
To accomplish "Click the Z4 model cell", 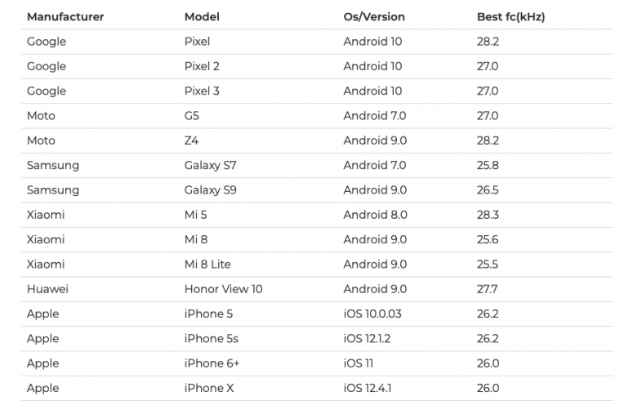I will click(x=191, y=140).
